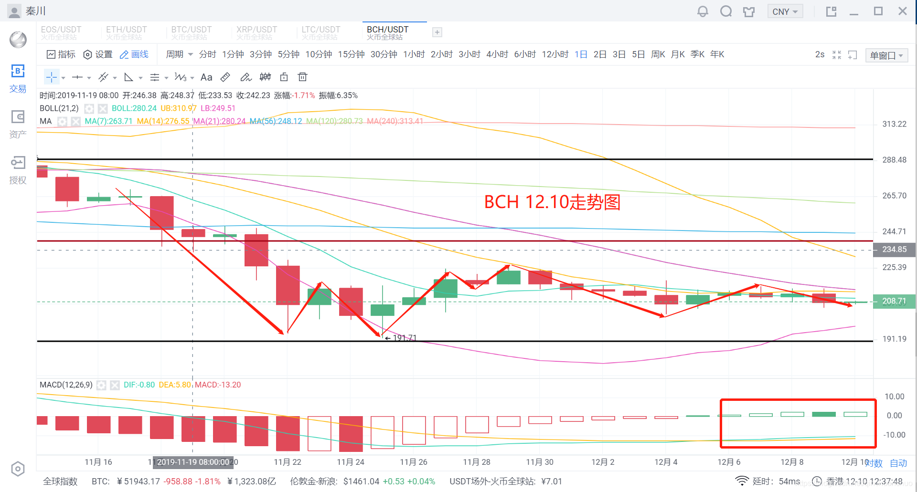Add a new pair tab
917x492 pixels.
point(437,32)
